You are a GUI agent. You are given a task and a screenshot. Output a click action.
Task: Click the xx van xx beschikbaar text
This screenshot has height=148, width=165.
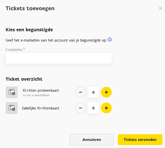(x=36, y=95)
